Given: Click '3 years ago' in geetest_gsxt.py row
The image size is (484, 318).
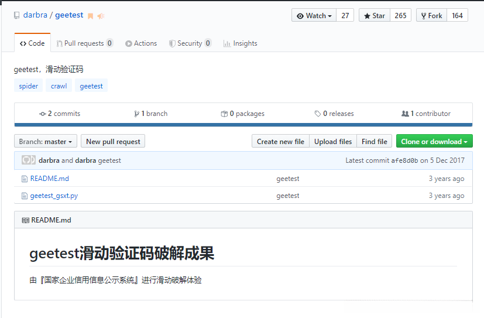Looking at the screenshot, I should click(x=447, y=196).
